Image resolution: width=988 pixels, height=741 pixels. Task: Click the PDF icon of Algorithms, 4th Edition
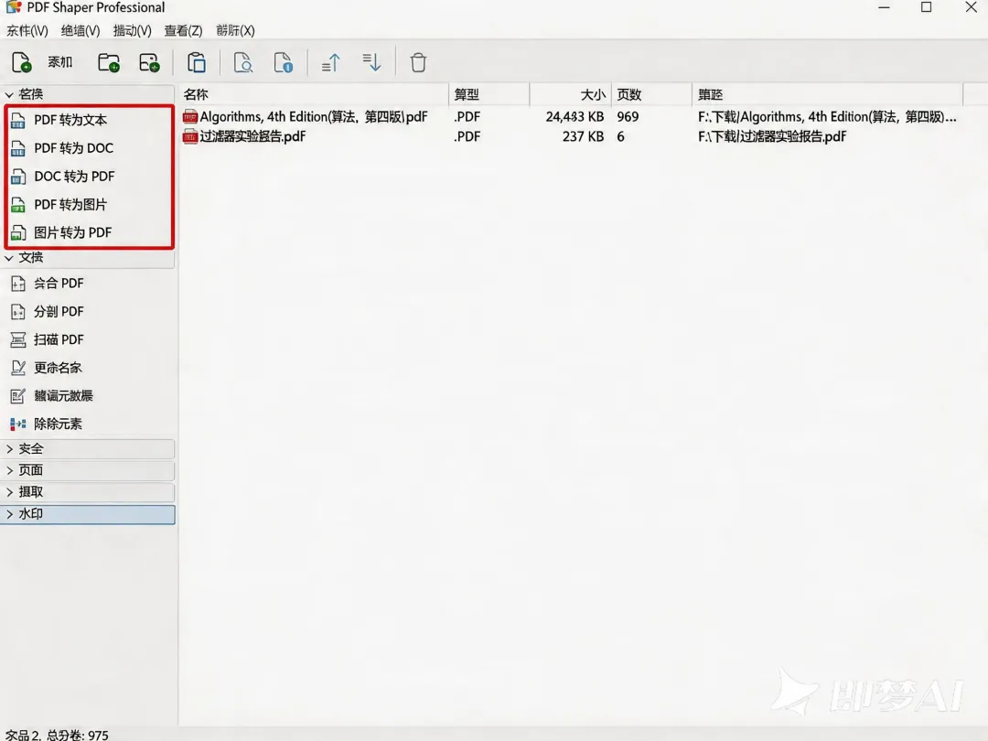pyautogui.click(x=189, y=116)
